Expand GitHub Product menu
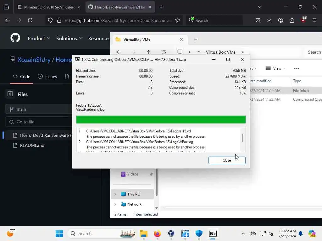Image resolution: width=322 pixels, height=241 pixels. [39, 38]
